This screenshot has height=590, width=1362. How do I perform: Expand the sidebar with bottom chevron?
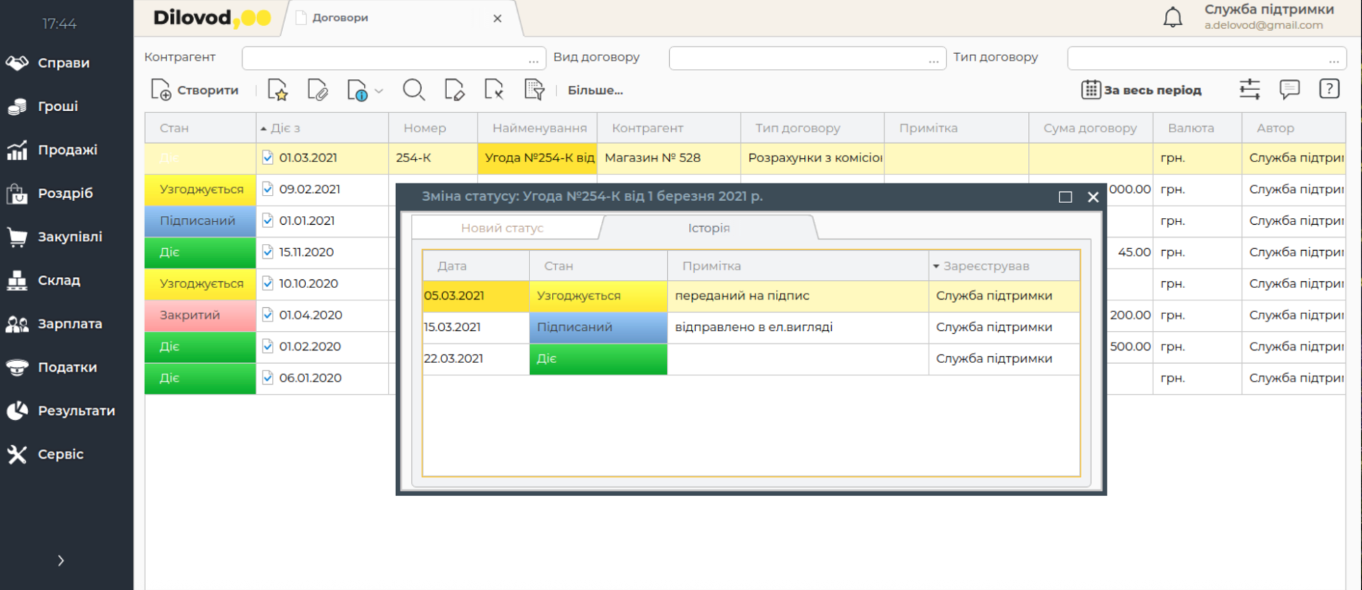click(61, 561)
